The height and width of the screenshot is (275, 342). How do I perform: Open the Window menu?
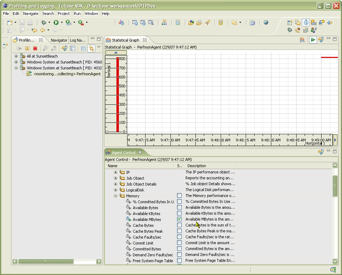coord(91,14)
